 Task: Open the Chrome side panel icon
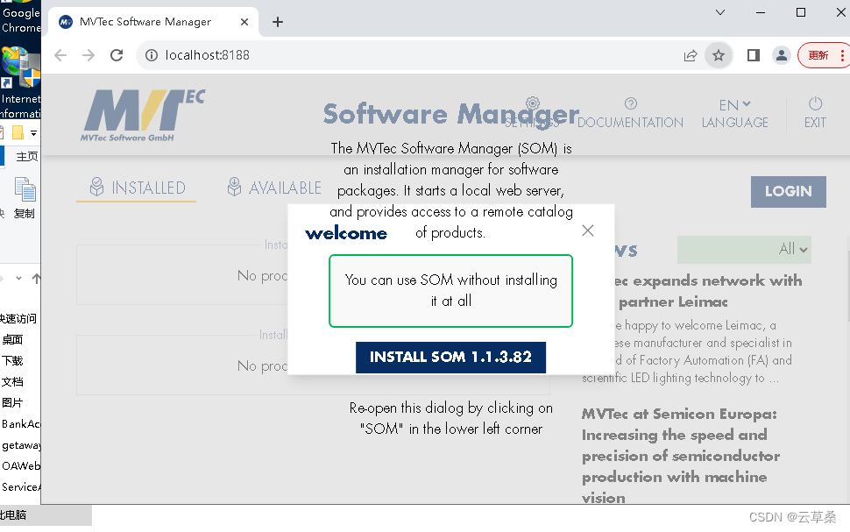pos(753,54)
